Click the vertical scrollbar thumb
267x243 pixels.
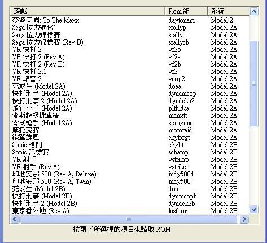253,83
